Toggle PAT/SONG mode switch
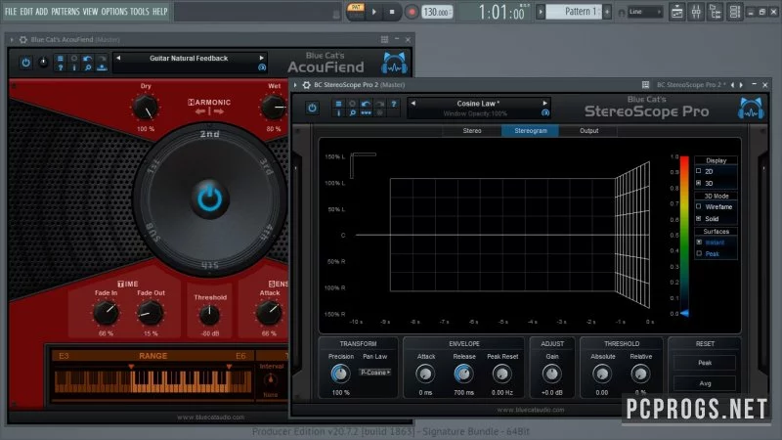 [x=356, y=12]
